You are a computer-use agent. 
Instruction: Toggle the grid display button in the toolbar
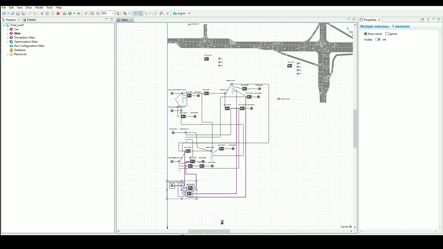click(135, 13)
